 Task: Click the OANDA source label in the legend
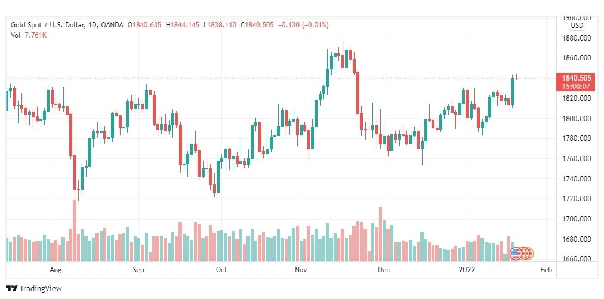tap(112, 25)
